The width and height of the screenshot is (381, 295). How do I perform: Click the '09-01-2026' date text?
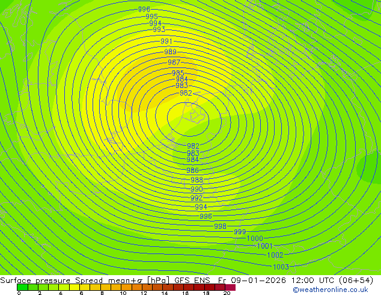(258, 281)
